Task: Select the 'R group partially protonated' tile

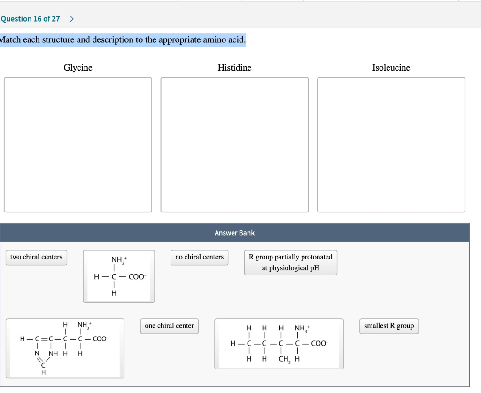Action: point(290,262)
